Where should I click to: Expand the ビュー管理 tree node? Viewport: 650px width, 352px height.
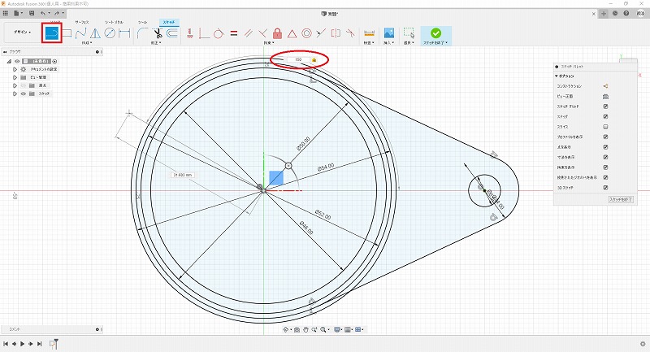[x=14, y=77]
